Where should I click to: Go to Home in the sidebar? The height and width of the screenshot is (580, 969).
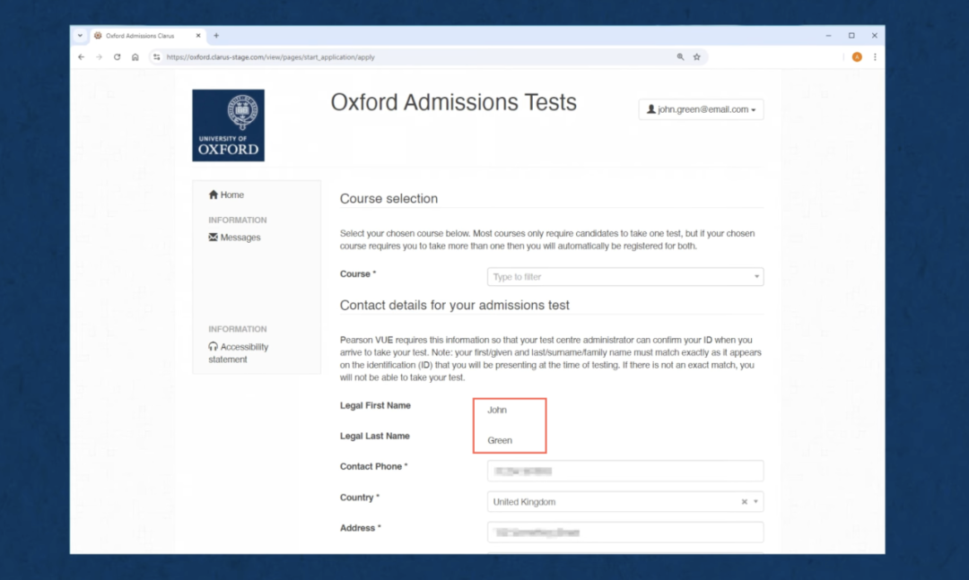[226, 195]
